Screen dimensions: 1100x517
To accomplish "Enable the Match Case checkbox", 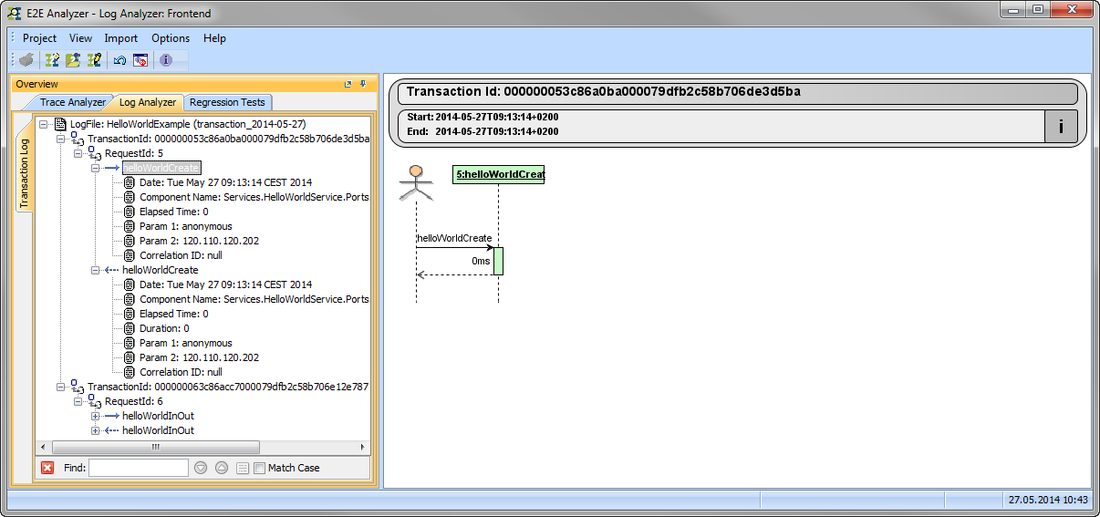I will (x=260, y=468).
